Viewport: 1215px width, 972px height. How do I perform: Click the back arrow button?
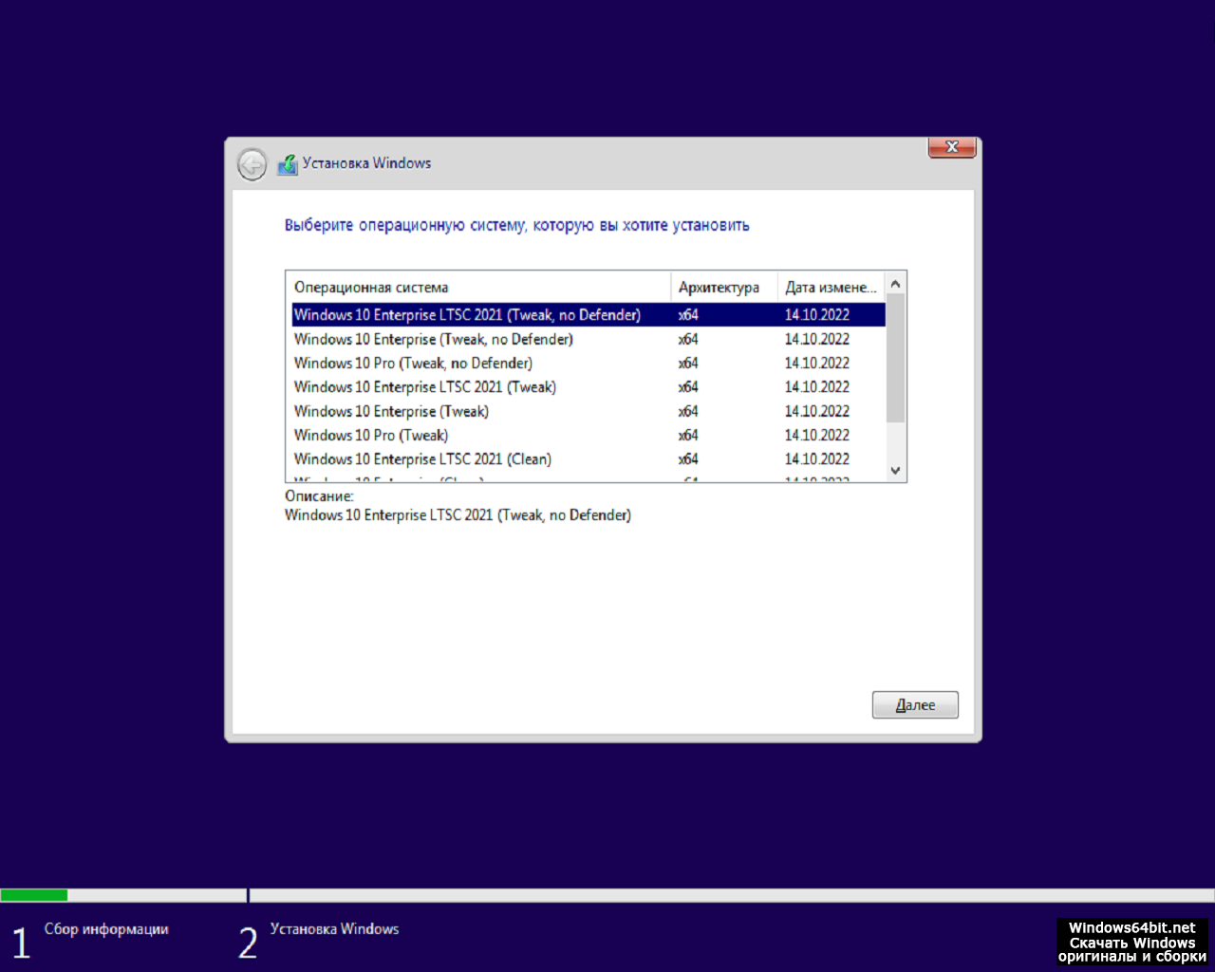(x=252, y=164)
